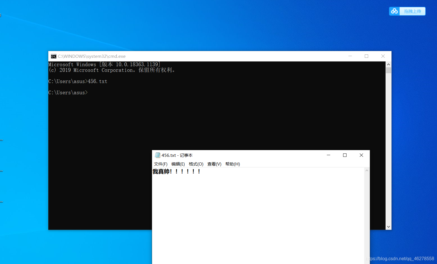Maximize the cmd.exe window

pos(366,56)
